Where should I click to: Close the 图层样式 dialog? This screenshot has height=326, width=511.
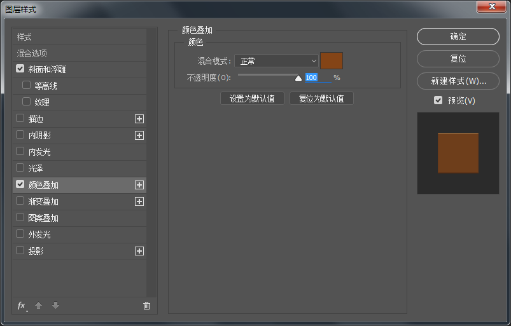tap(492, 6)
